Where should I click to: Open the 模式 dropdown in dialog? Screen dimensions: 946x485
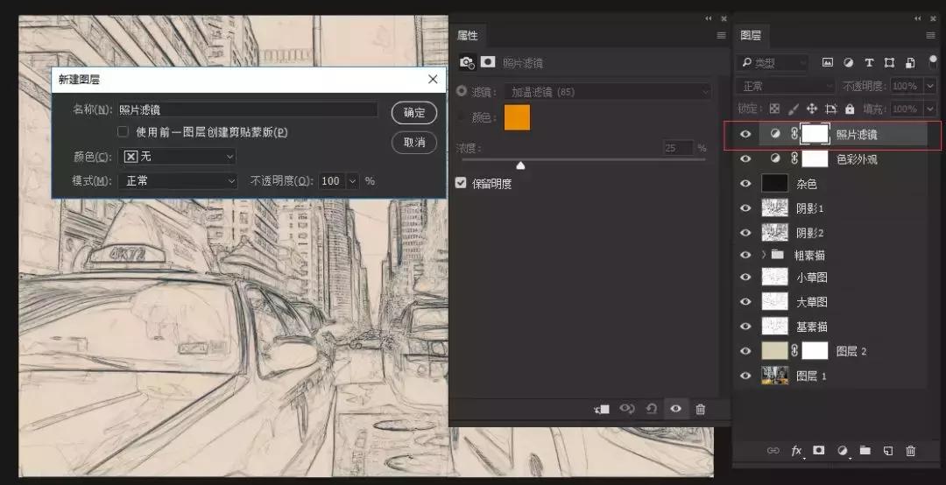178,180
